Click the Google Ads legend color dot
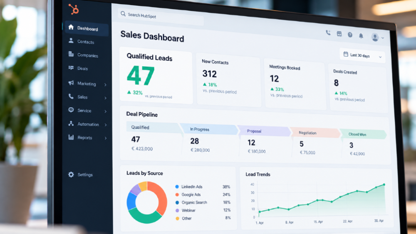The width and height of the screenshot is (416, 234). click(177, 195)
